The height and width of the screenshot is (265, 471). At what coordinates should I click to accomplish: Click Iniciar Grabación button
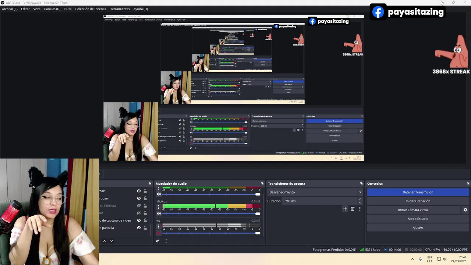[418, 201]
